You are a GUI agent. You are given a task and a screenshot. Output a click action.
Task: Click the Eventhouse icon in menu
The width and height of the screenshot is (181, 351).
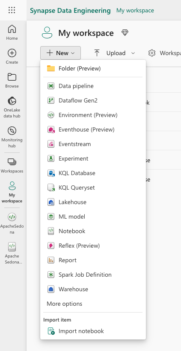[51, 130]
